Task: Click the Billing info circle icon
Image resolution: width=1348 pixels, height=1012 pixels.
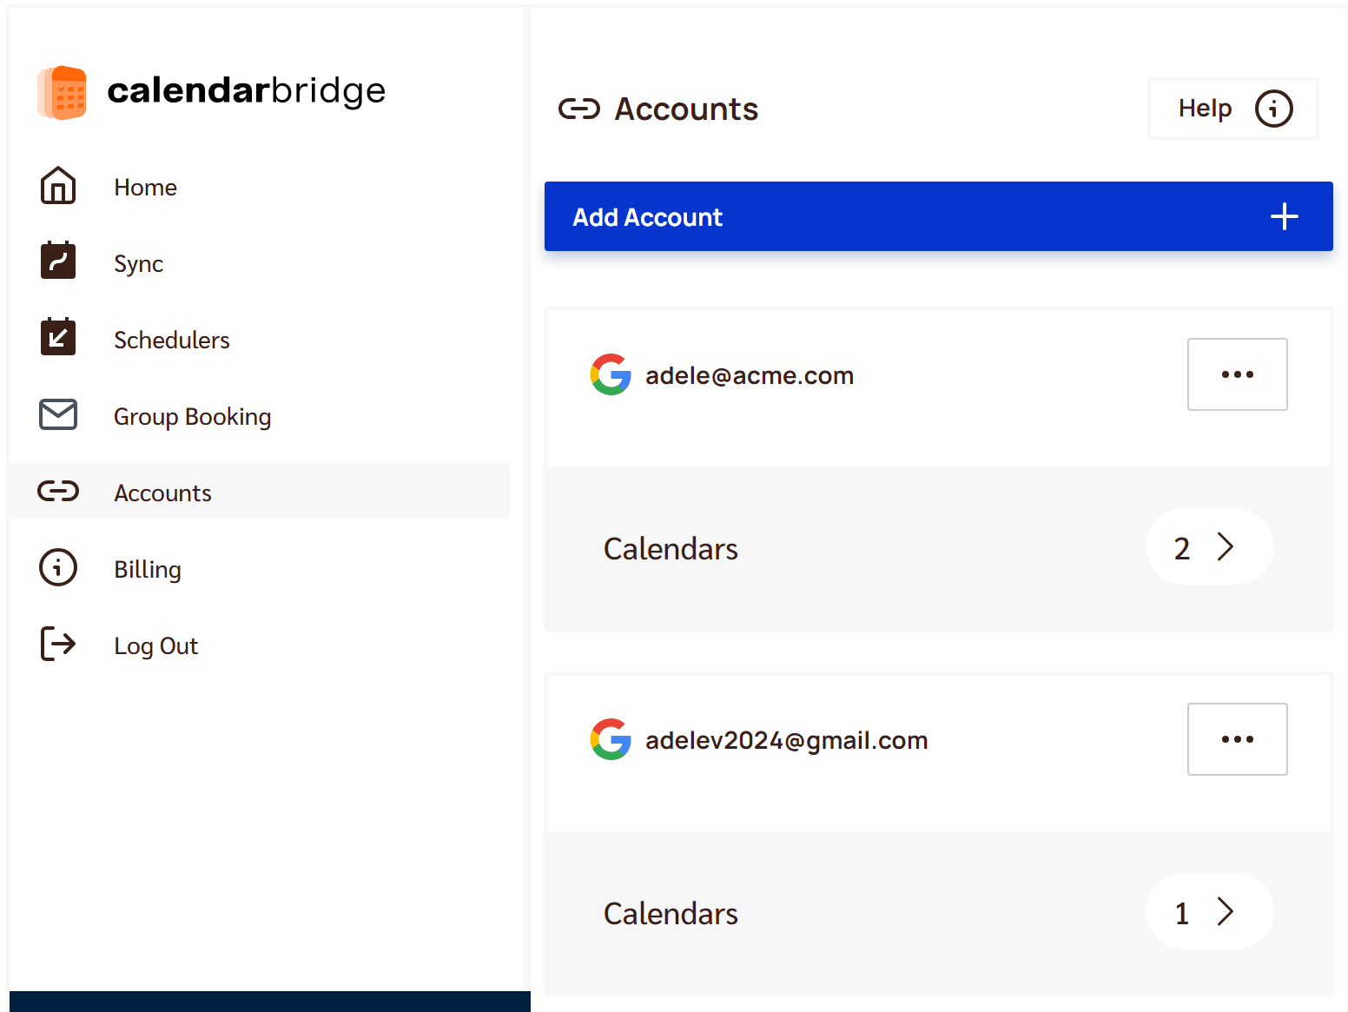Action: pos(58,568)
